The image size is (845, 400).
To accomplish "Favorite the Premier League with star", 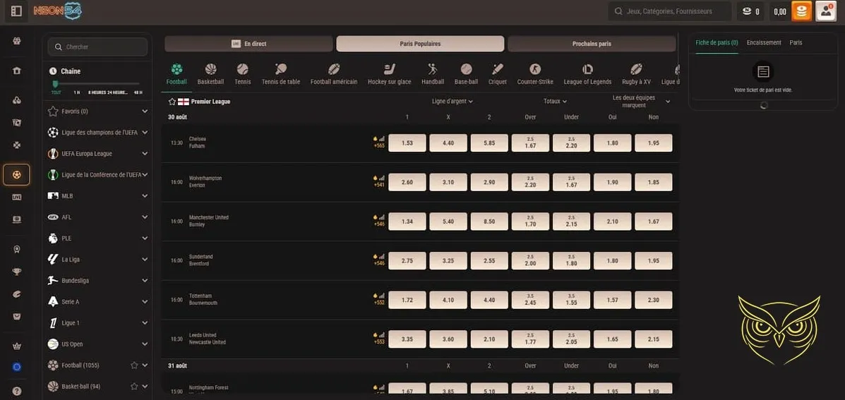I will point(172,102).
